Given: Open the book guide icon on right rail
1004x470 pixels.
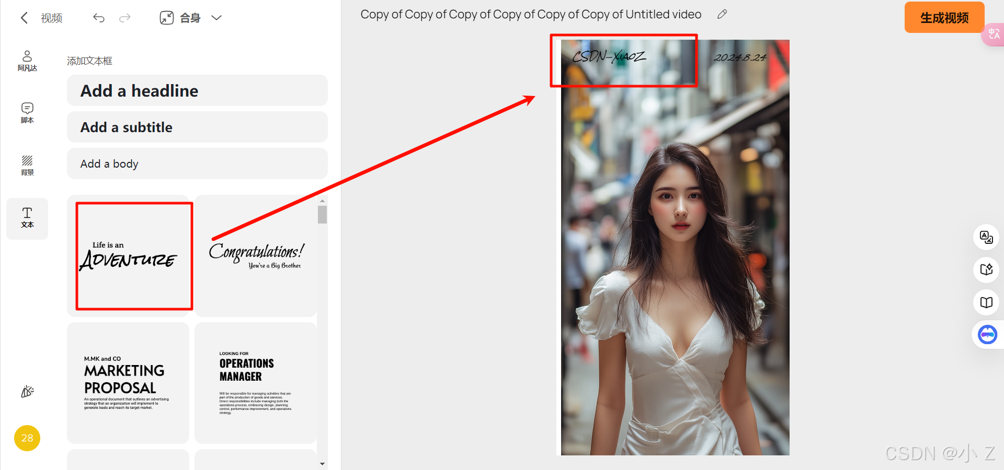Looking at the screenshot, I should tap(986, 302).
